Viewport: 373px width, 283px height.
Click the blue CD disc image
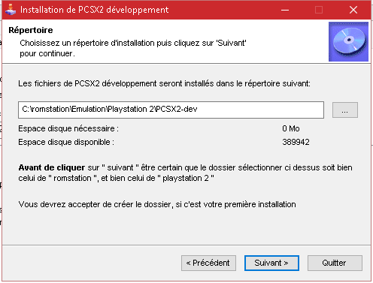[348, 41]
